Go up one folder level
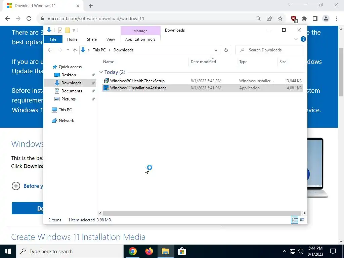The width and height of the screenshot is (344, 258). 75,50
